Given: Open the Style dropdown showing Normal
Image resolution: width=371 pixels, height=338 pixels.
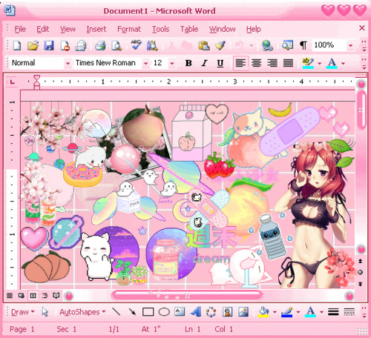Looking at the screenshot, I should coord(68,64).
